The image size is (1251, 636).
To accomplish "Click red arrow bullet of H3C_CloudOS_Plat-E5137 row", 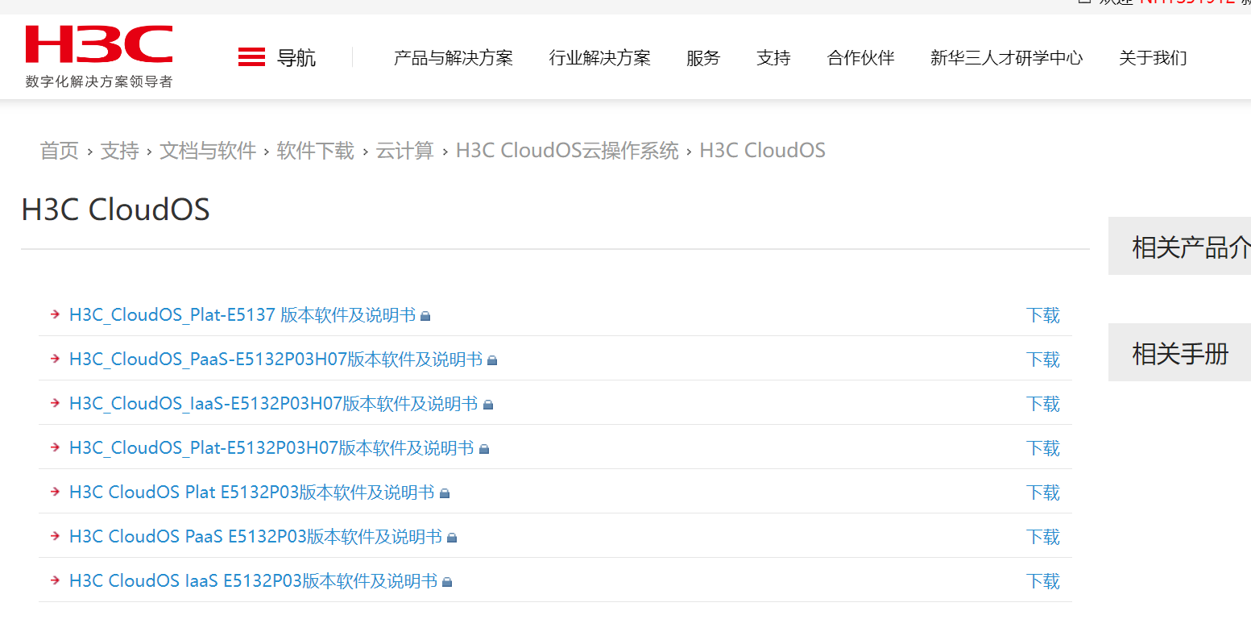I will click(55, 314).
